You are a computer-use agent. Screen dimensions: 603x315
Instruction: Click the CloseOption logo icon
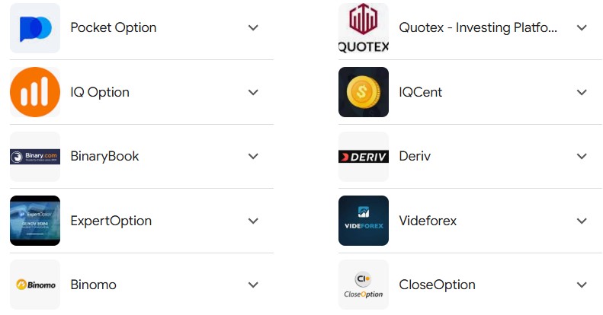click(x=364, y=285)
